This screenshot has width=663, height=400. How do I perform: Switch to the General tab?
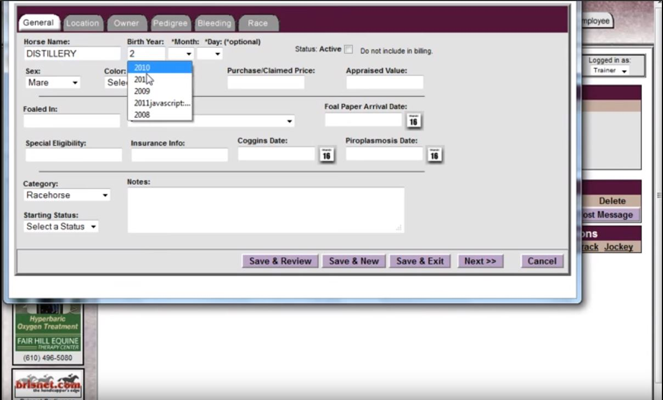tap(38, 23)
